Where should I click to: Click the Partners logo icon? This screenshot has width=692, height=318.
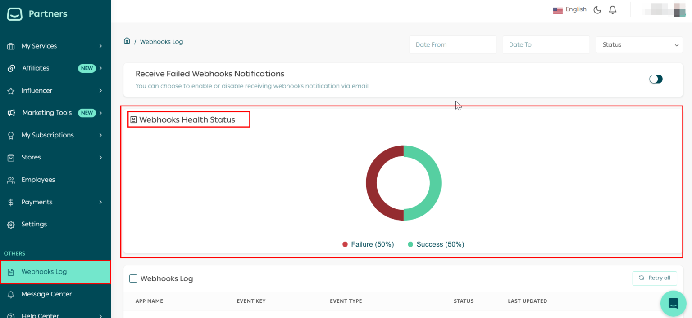(x=14, y=14)
